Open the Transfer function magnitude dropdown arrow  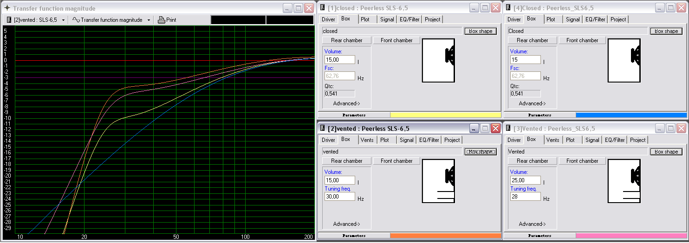tap(149, 20)
